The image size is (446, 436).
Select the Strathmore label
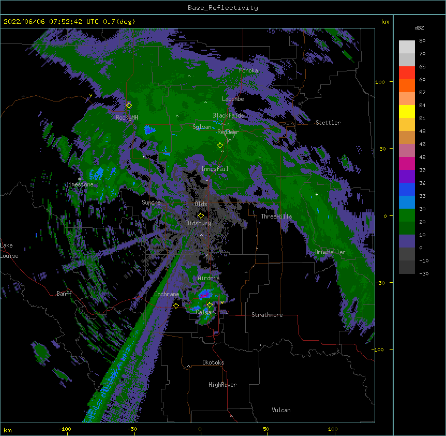pos(267,315)
